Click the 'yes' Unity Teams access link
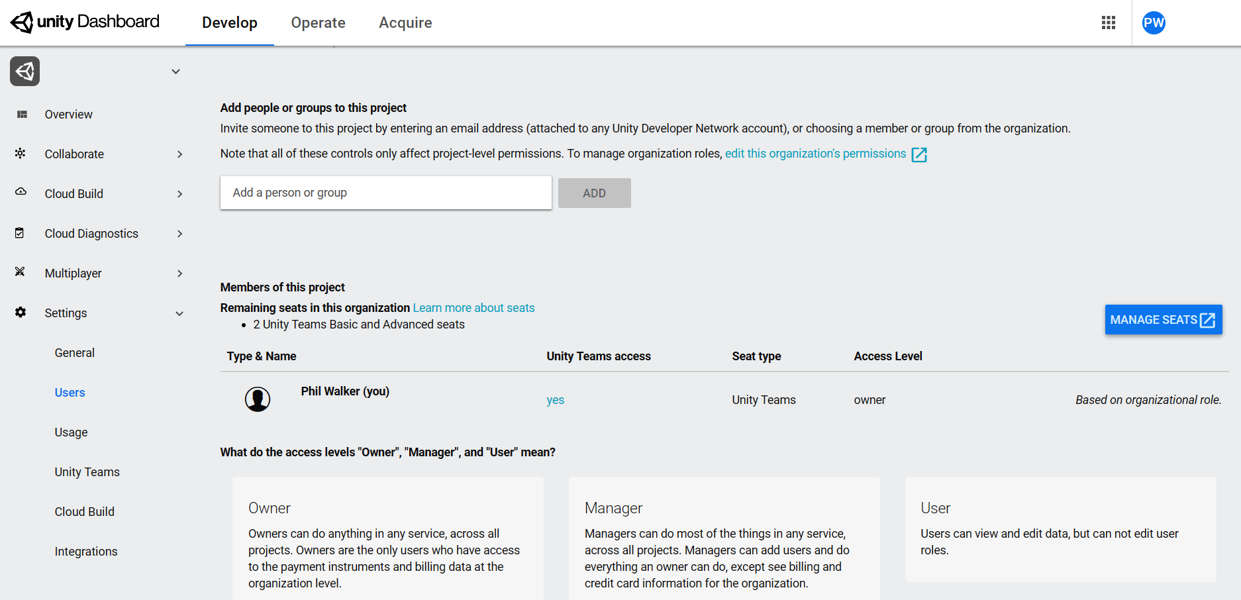1241x600 pixels. pyautogui.click(x=555, y=400)
